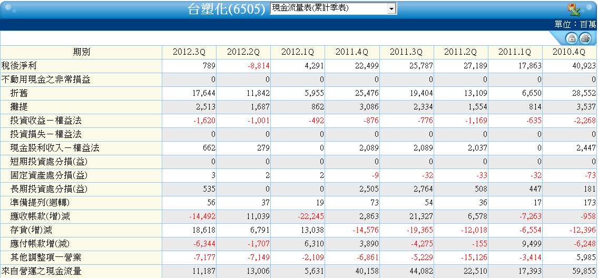This screenshot has height=278, width=598.
Task: Click the 173 reserve provision value
Action: tap(590, 203)
